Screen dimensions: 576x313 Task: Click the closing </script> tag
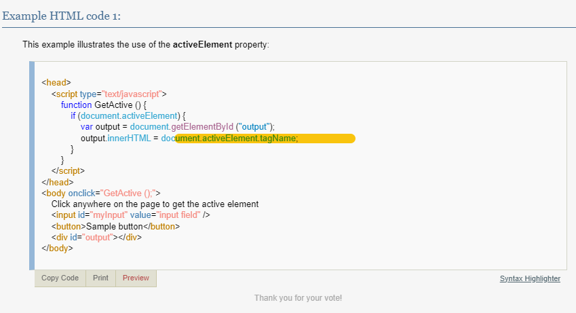click(x=68, y=171)
